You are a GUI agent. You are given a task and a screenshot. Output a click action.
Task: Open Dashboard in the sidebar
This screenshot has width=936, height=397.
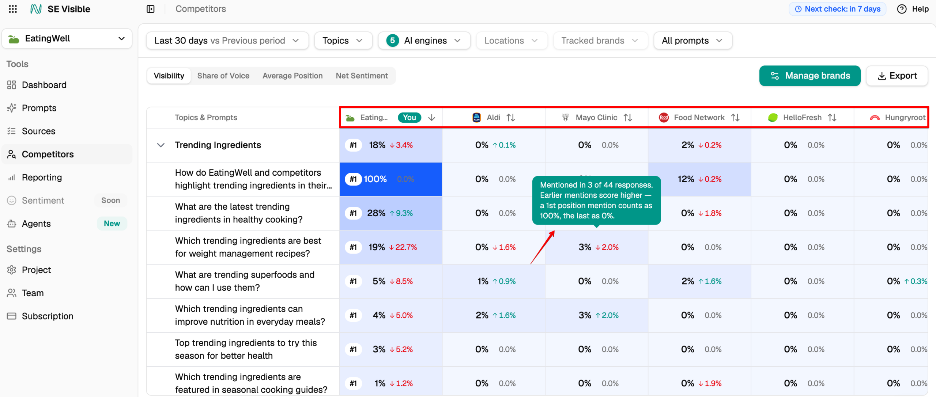pos(67,85)
